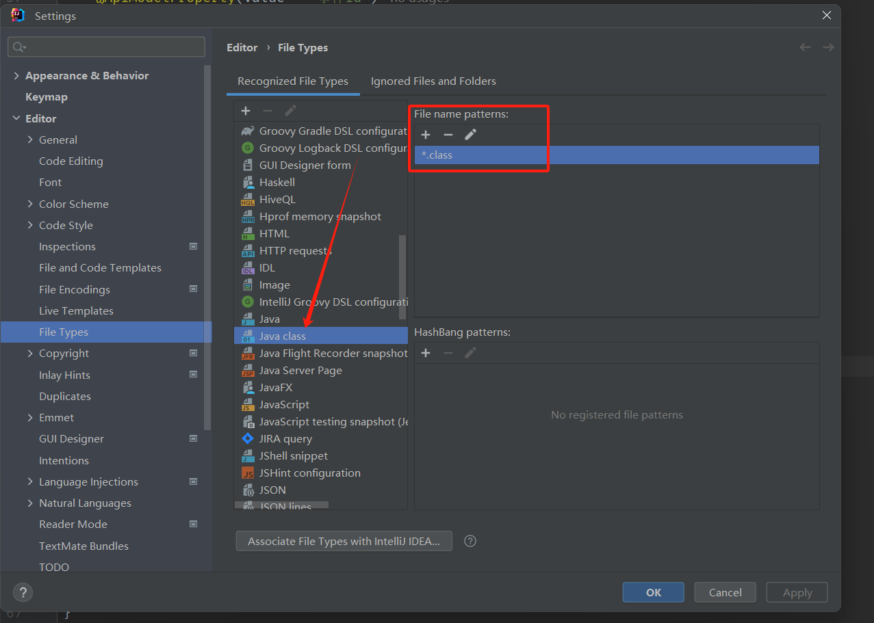Add a HashBang pattern
The height and width of the screenshot is (623, 874).
coord(426,353)
